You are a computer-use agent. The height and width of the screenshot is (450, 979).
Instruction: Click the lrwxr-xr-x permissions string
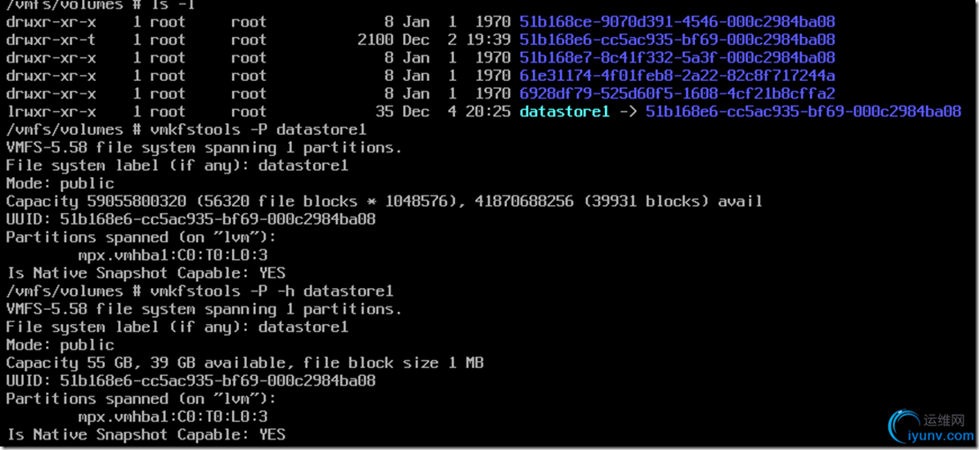[x=51, y=112]
